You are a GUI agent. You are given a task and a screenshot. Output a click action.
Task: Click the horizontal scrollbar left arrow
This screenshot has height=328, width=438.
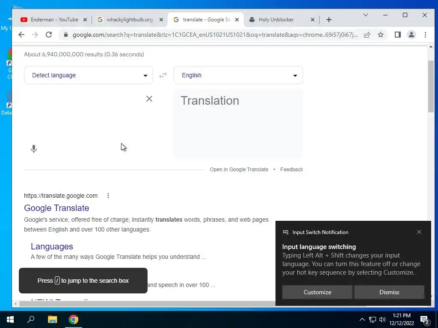[15, 304]
